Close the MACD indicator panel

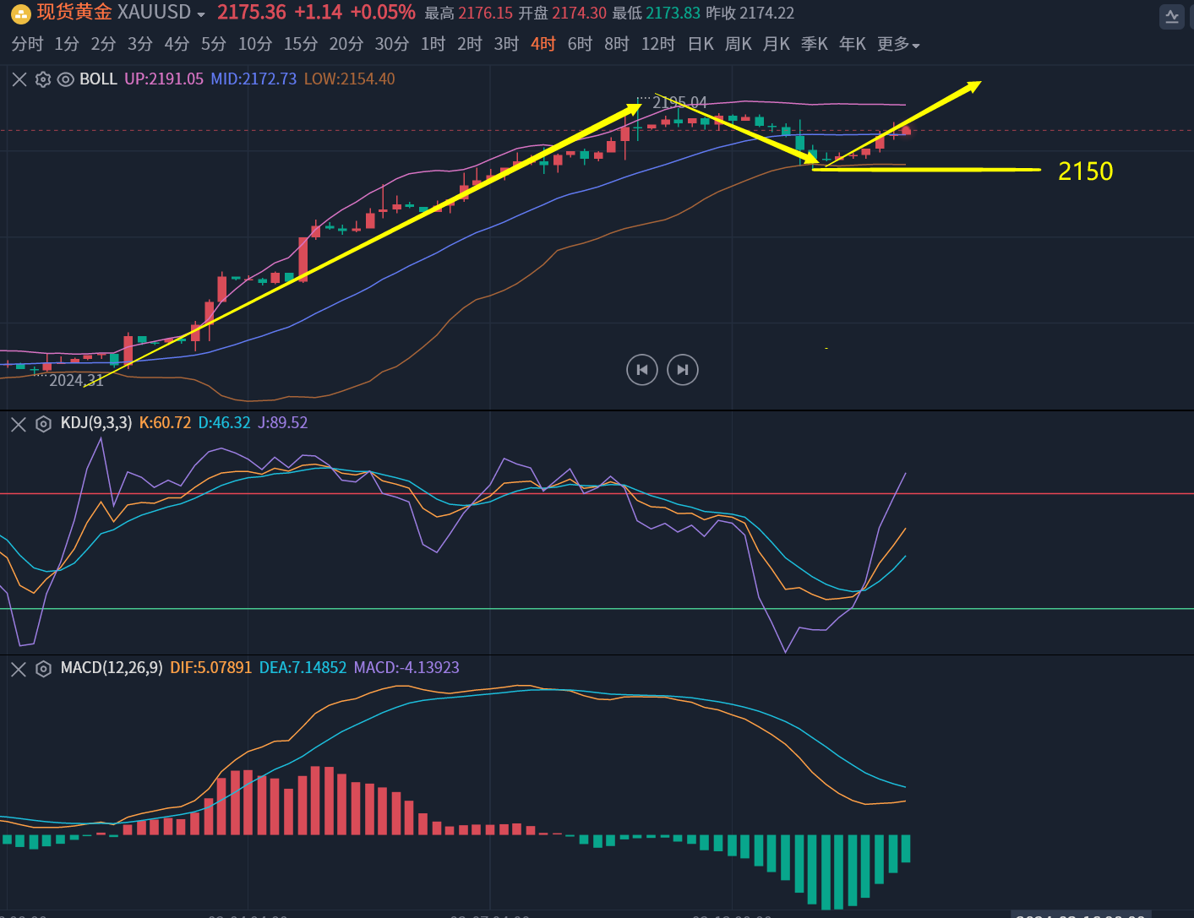[x=19, y=669]
